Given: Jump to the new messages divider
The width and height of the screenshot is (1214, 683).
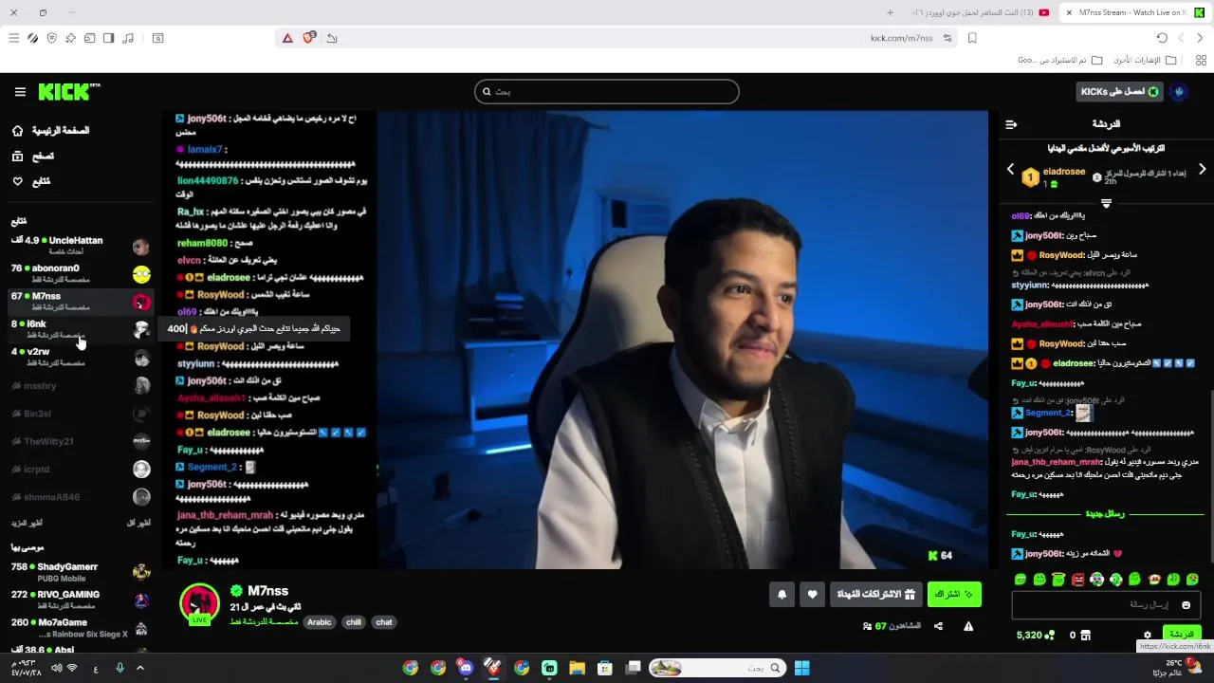Looking at the screenshot, I should [1105, 514].
